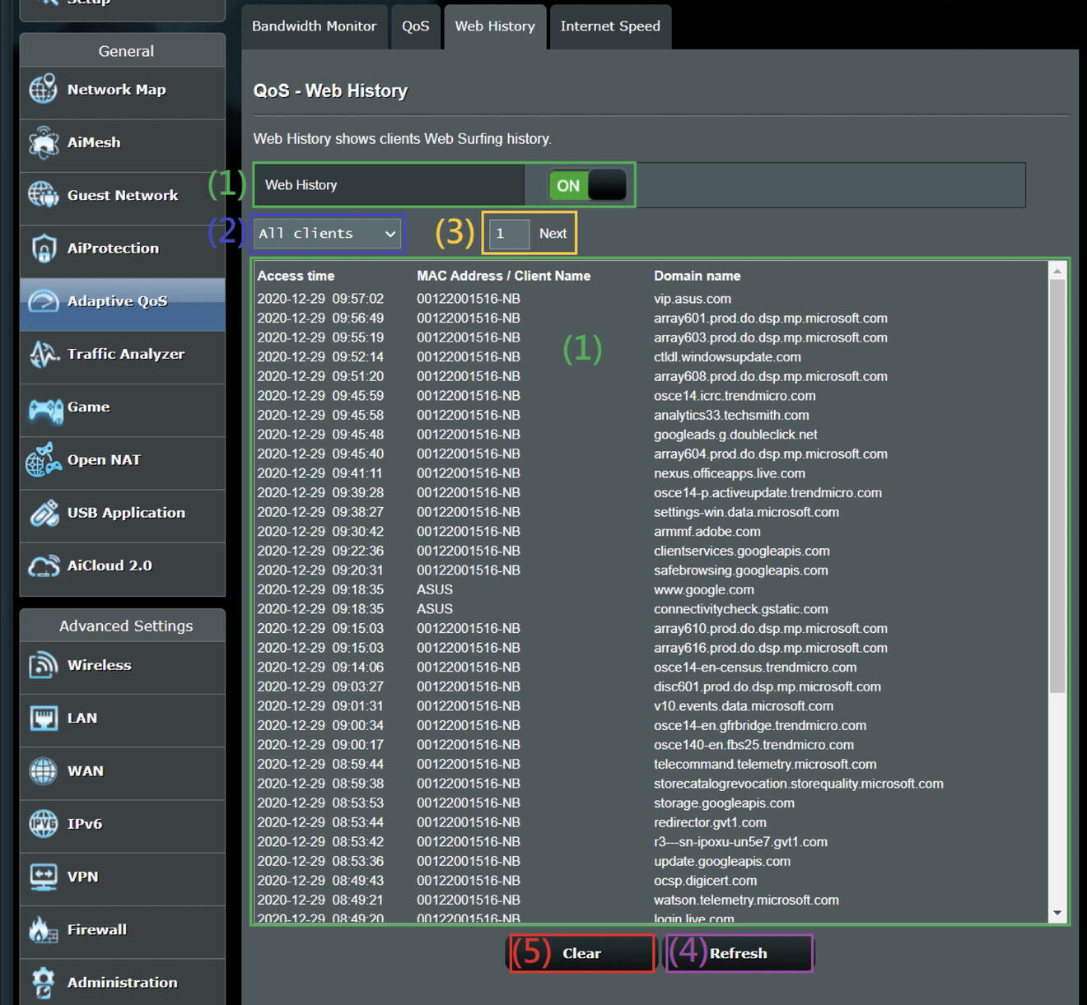Click the settings-win.data.microsoft.com entry
This screenshot has width=1087, height=1005.
(747, 512)
